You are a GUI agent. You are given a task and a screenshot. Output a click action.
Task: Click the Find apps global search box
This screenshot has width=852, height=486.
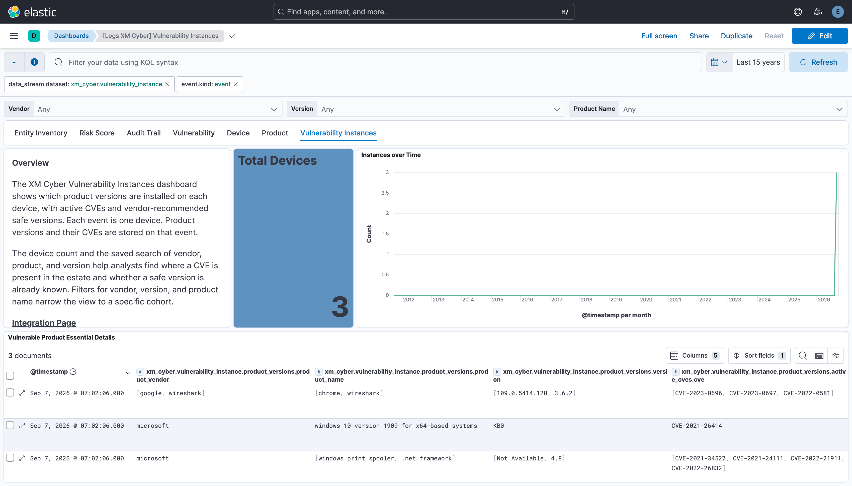(424, 12)
